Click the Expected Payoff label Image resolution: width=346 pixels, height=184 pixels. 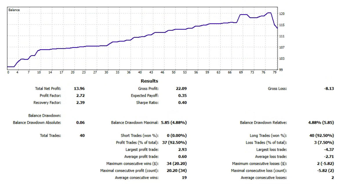[144, 96]
